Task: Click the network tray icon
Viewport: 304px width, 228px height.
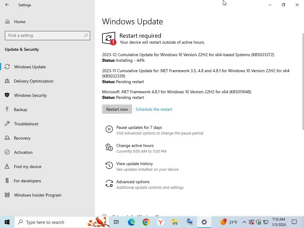Action: 266,222
